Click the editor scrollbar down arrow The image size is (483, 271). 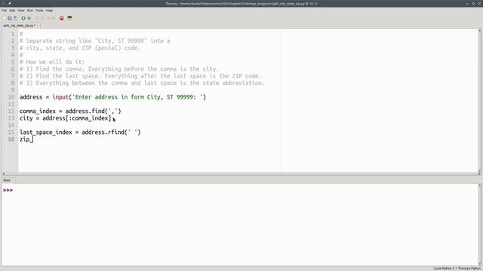[x=480, y=170]
